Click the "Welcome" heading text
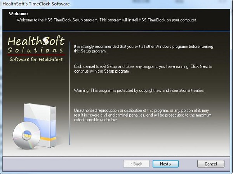 [18, 14]
